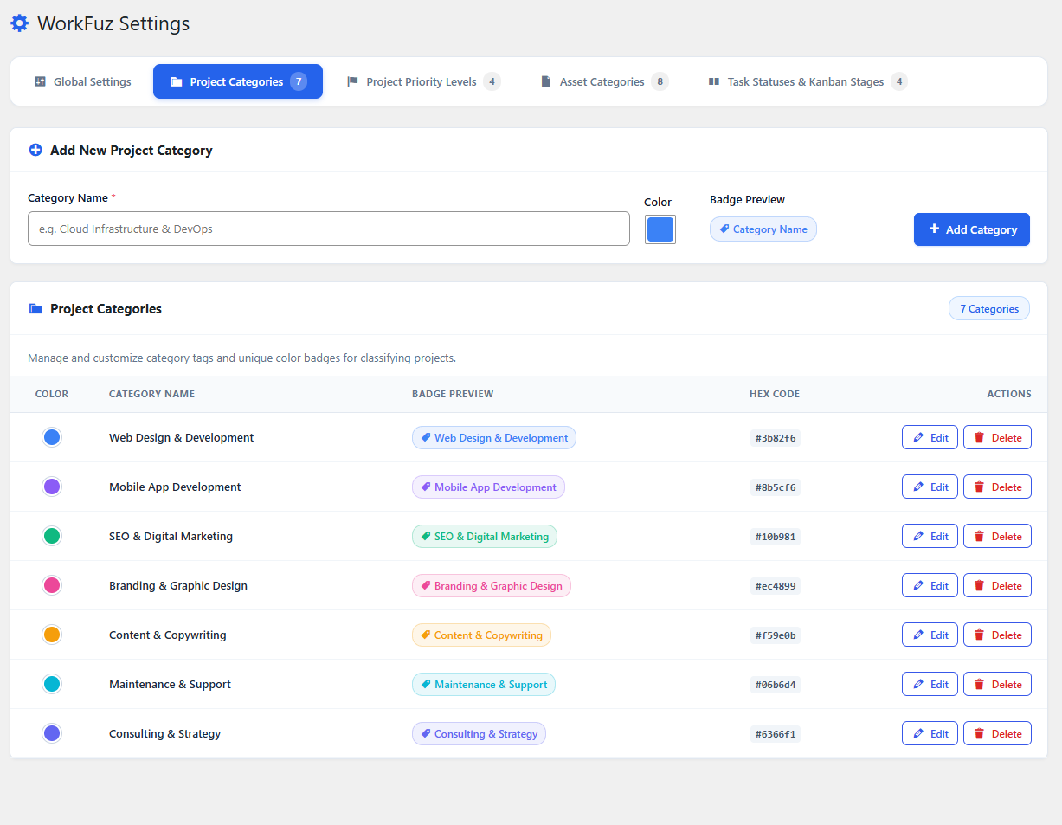
Task: Click hex code #10b981
Action: click(x=776, y=537)
